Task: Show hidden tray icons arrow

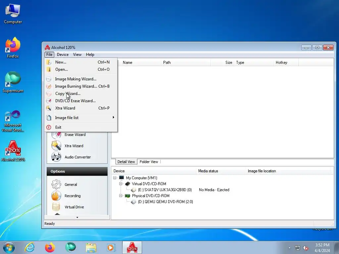Action: coord(289,248)
